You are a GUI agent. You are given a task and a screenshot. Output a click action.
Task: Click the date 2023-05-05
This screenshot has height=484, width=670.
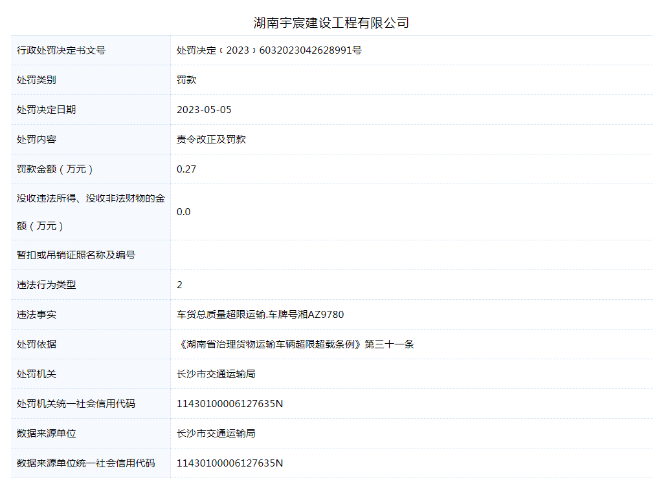(x=204, y=110)
